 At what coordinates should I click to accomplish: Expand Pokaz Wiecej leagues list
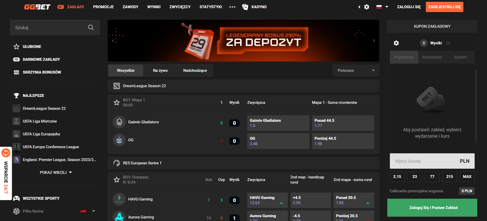pyautogui.click(x=56, y=173)
